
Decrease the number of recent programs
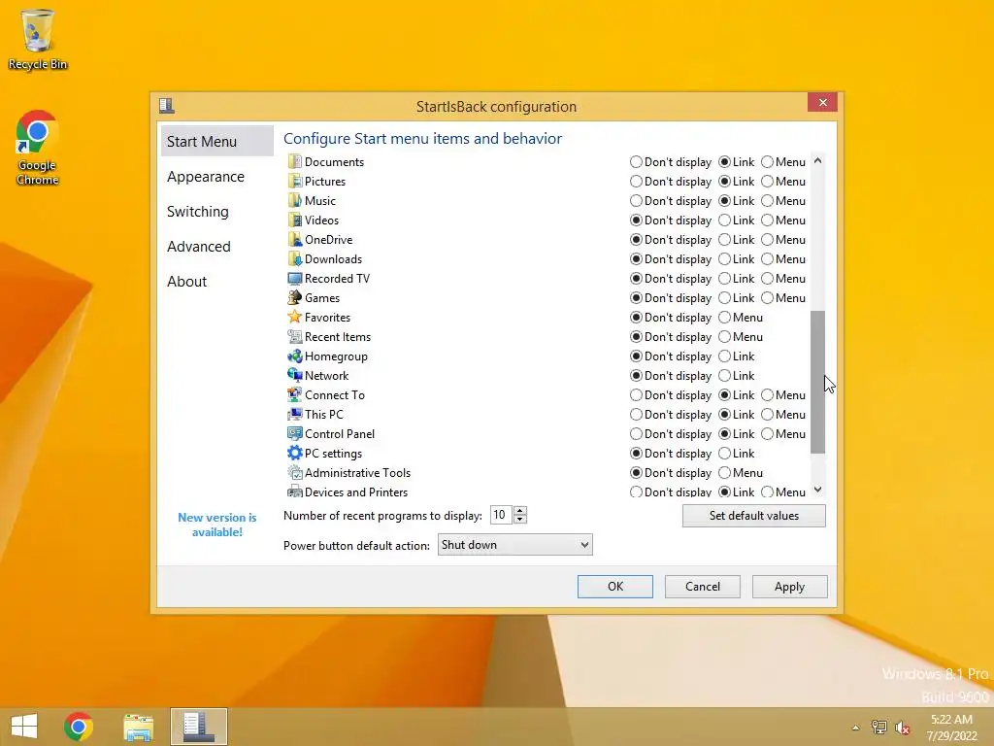coord(520,520)
